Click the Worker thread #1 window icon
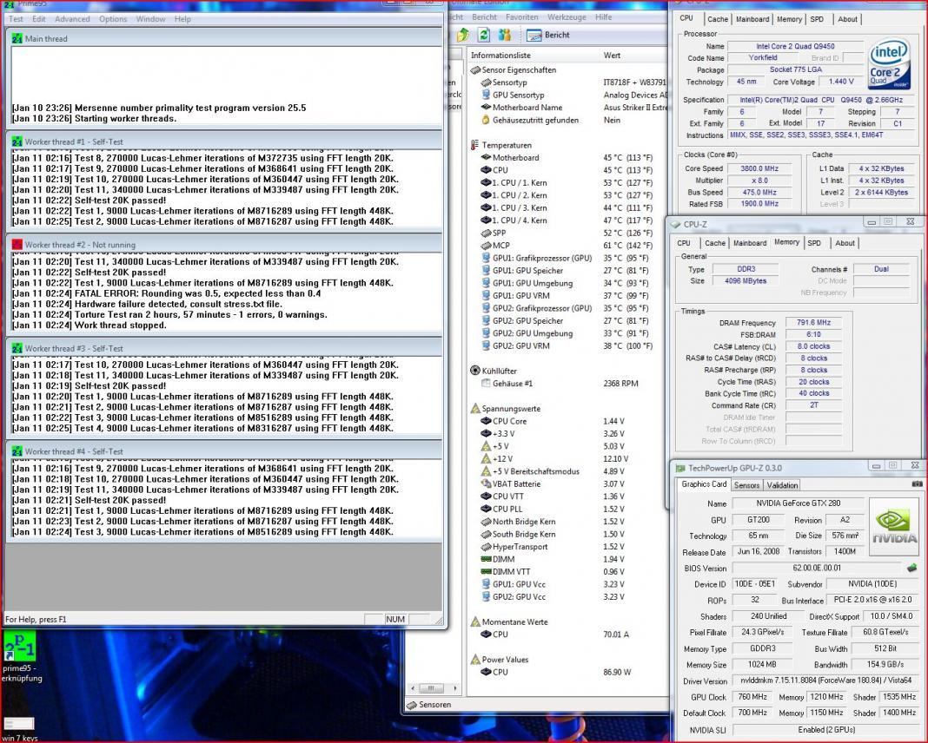 (17, 141)
